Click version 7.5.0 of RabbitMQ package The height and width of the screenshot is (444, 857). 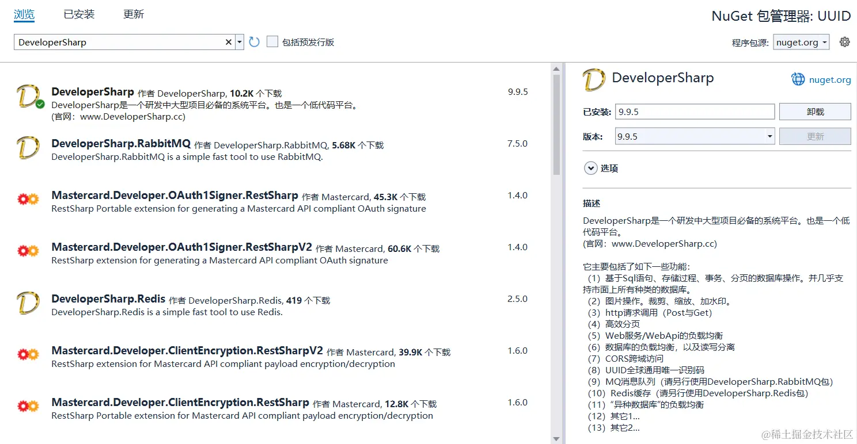(517, 144)
